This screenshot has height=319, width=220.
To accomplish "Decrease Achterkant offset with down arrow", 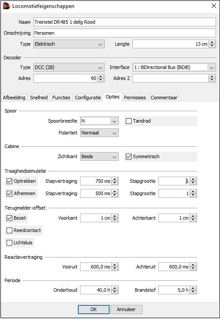I will coord(193,220).
